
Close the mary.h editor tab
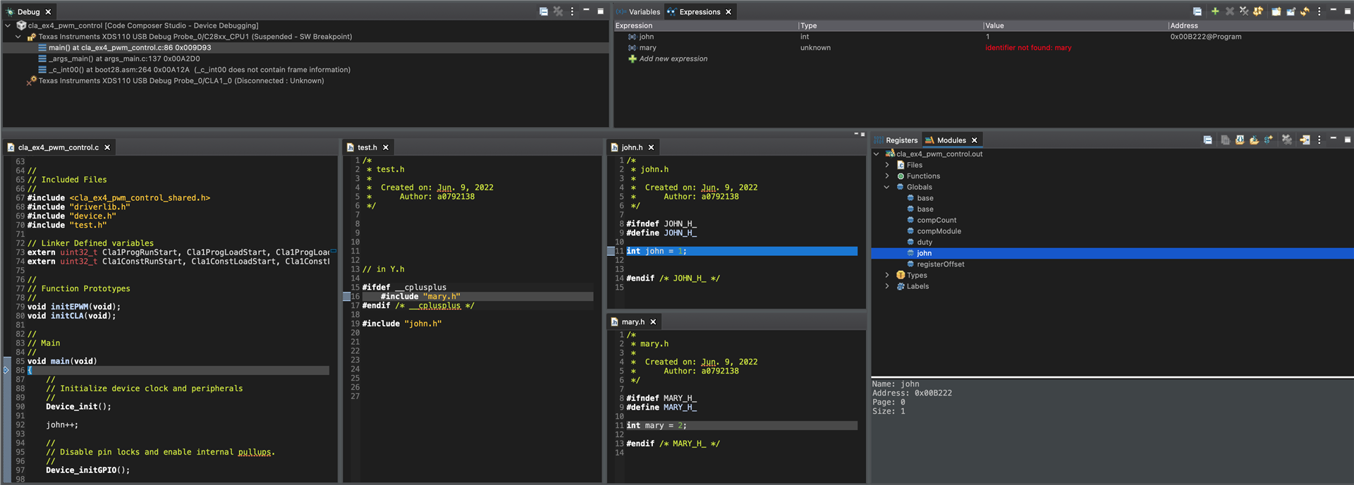click(x=653, y=321)
